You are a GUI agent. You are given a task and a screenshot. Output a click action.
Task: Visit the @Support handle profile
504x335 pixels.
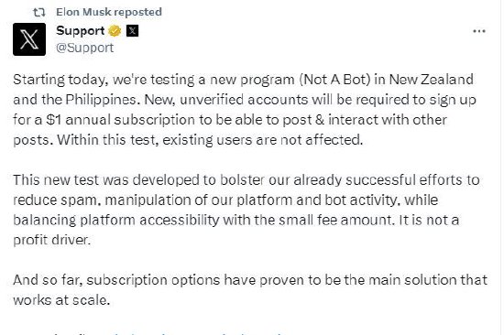(x=85, y=48)
